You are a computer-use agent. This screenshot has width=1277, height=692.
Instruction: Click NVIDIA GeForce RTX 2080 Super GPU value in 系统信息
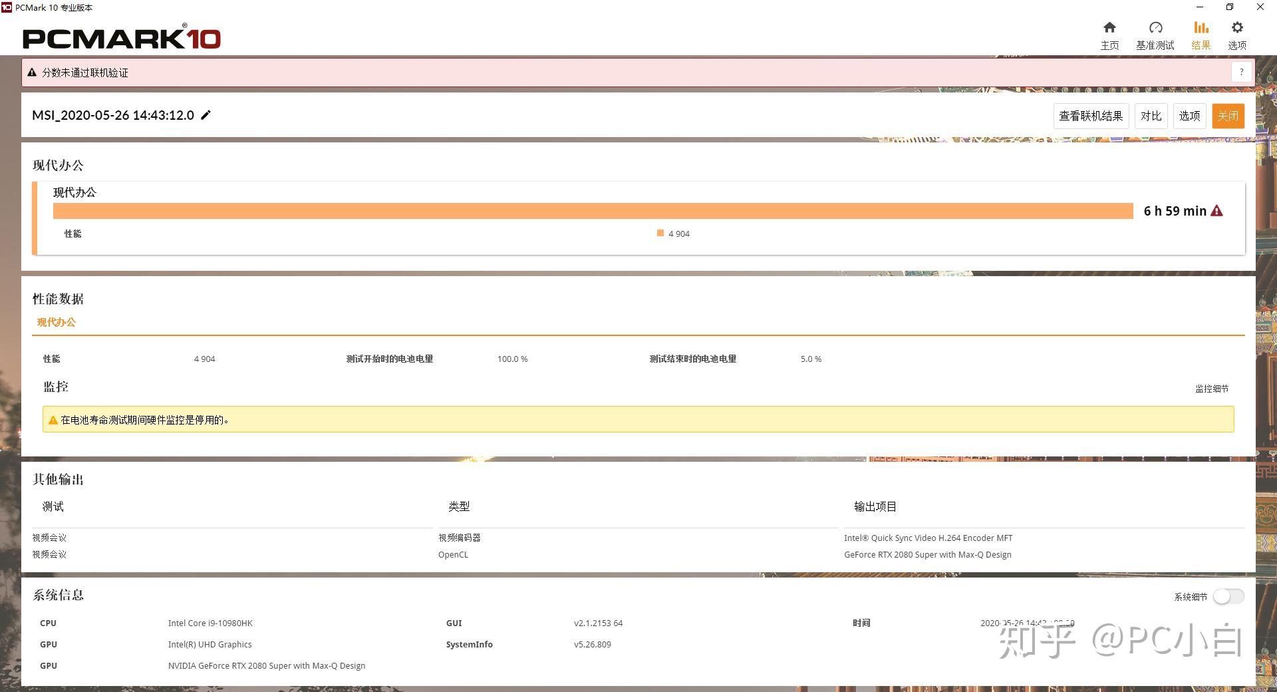click(267, 666)
